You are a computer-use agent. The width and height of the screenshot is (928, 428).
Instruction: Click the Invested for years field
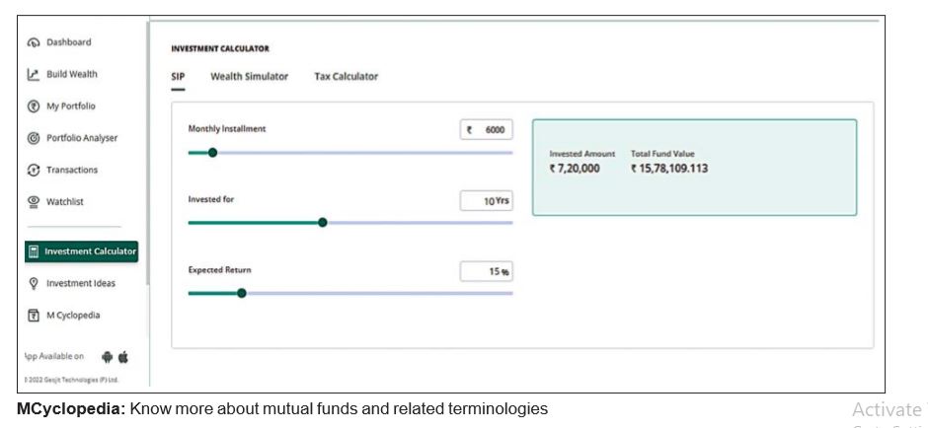point(486,201)
